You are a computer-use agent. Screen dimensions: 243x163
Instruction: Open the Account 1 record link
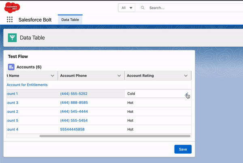pyautogui.click(x=12, y=94)
